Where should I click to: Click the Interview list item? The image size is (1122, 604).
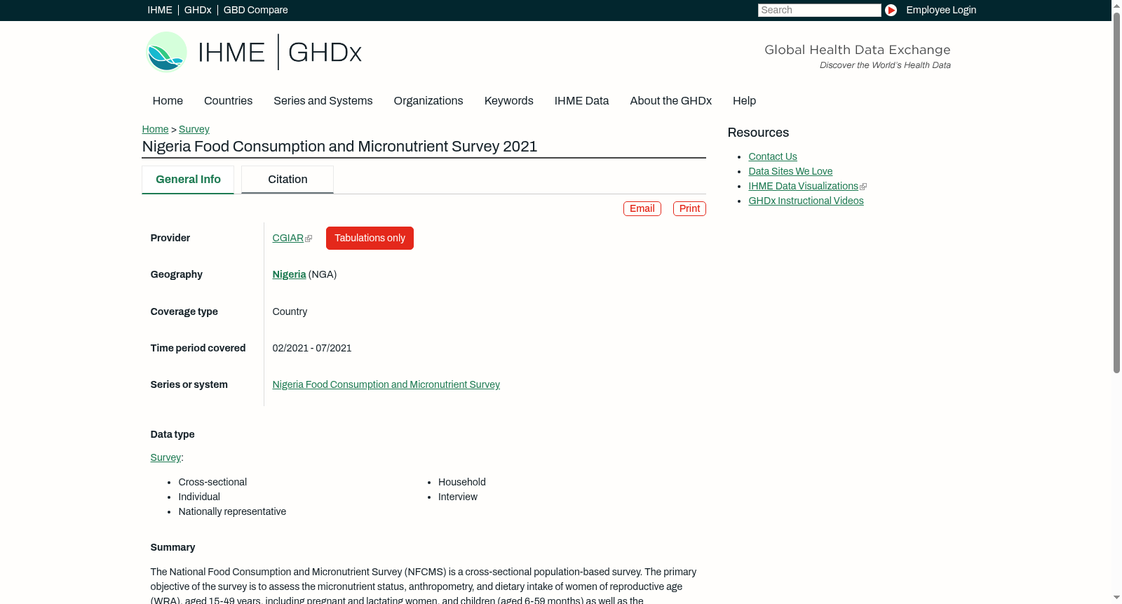coord(458,497)
